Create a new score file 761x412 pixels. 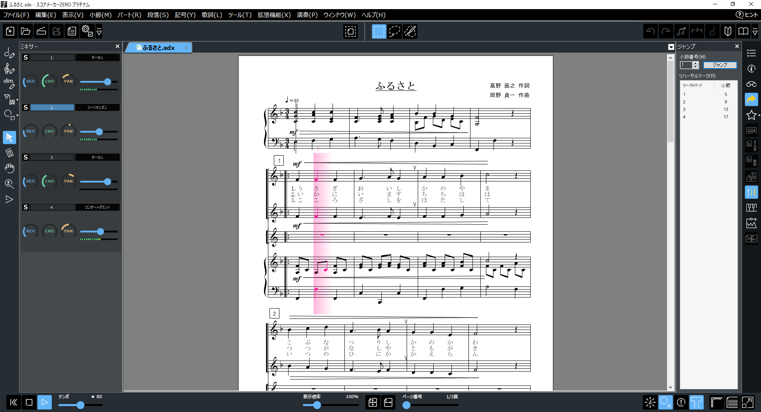10,31
